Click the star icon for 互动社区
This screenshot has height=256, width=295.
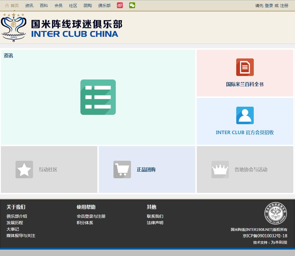(24, 169)
